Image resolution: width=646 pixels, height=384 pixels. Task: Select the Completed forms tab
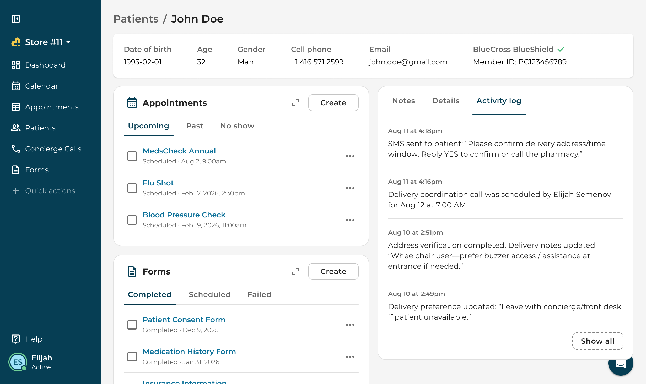[x=149, y=295]
